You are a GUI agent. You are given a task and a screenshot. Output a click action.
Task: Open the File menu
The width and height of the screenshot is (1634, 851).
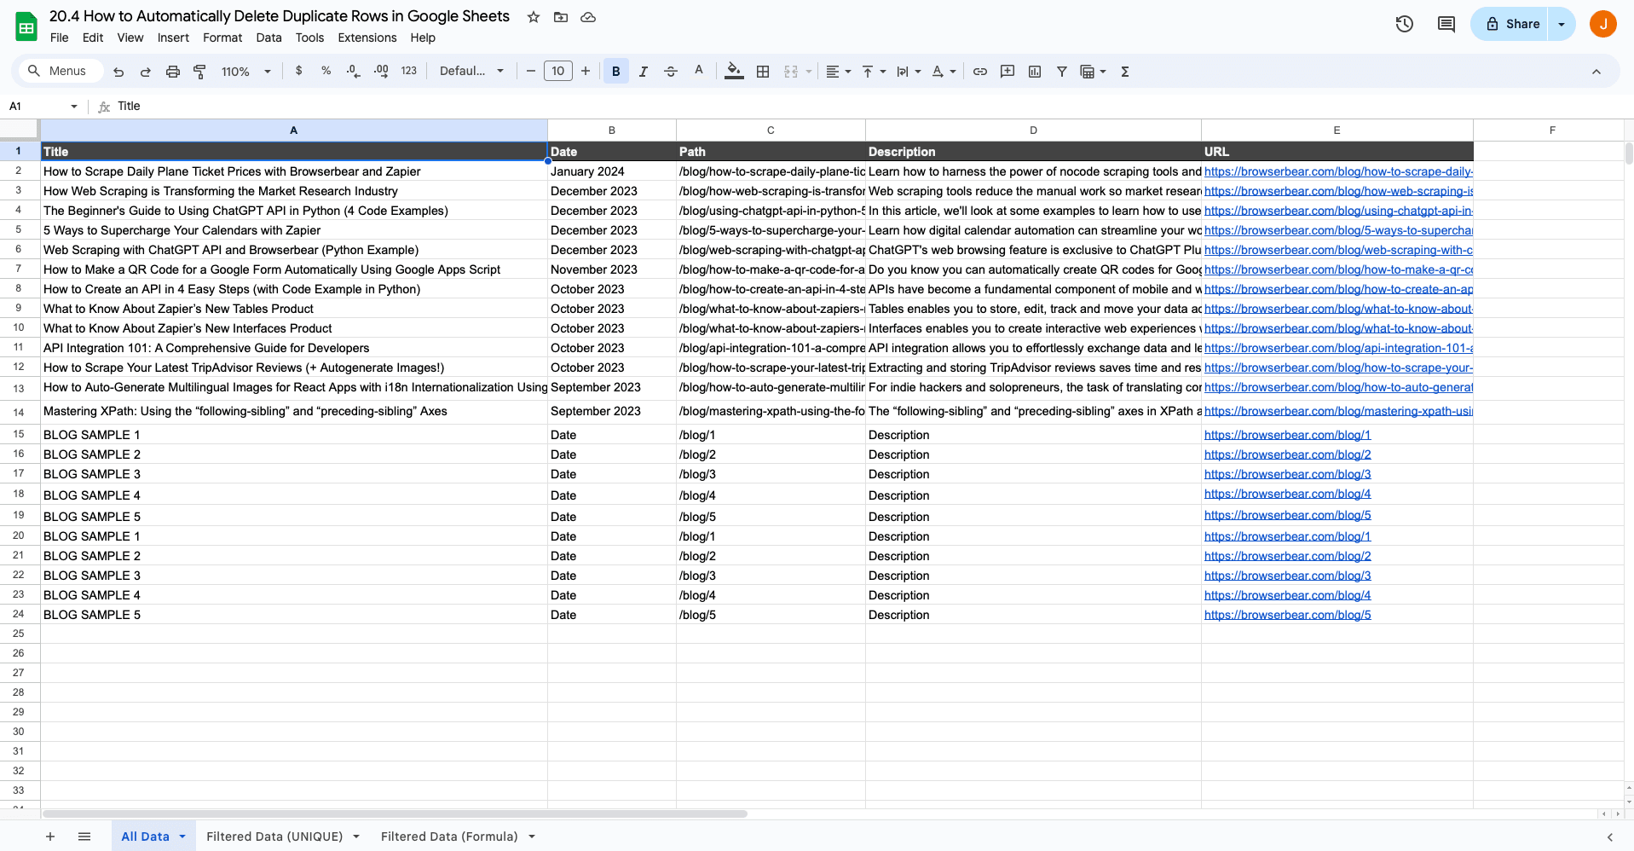[60, 38]
